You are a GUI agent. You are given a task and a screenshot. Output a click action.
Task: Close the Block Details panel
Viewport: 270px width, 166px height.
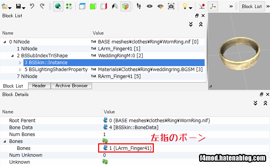[x=268, y=94]
